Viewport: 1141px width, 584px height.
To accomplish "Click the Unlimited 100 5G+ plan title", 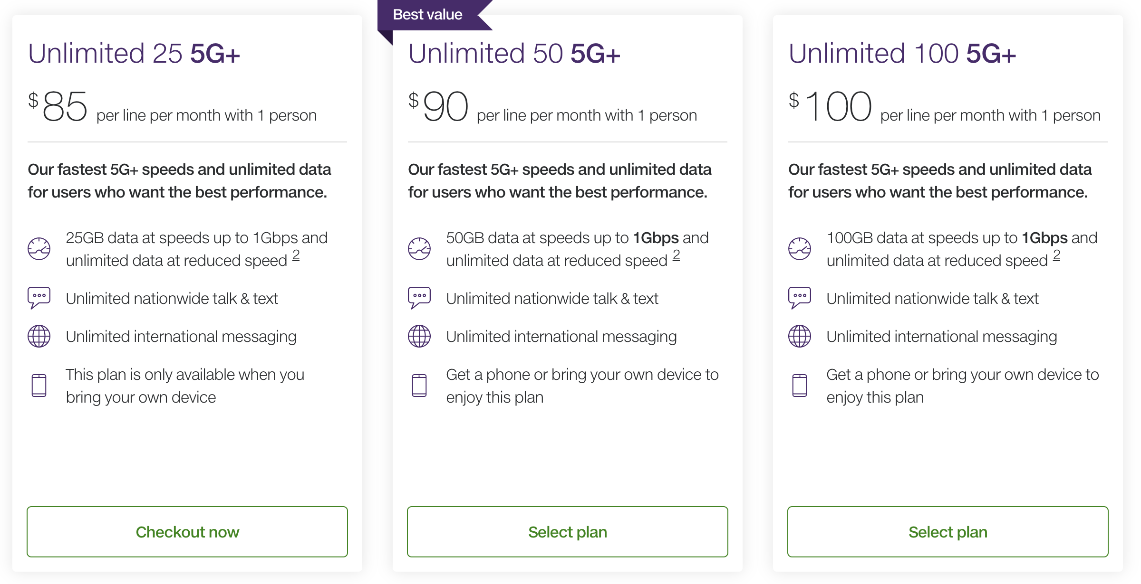I will coord(902,53).
